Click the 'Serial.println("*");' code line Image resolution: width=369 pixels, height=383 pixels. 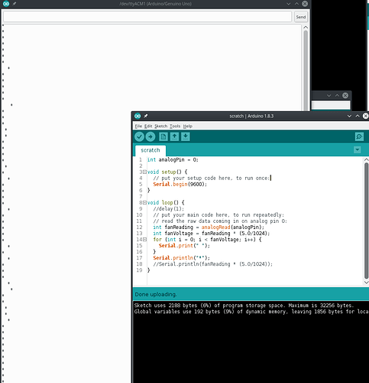point(182,258)
